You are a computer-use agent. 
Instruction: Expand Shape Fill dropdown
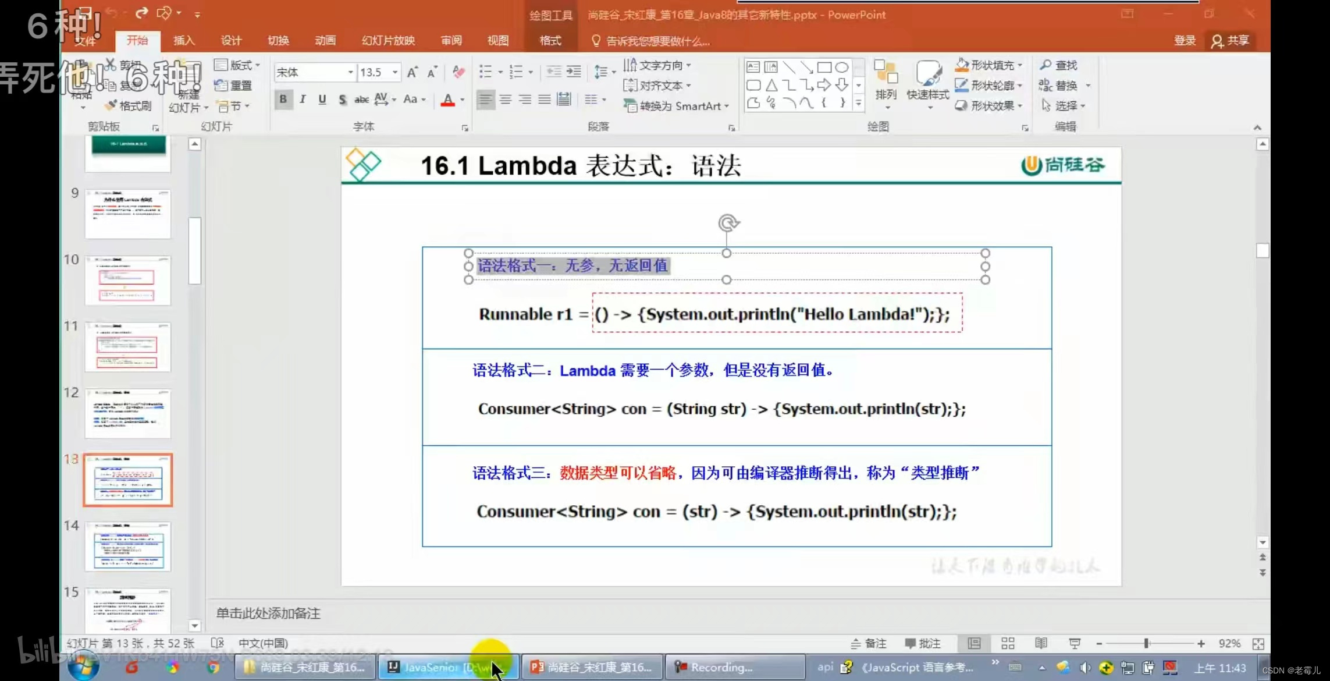coord(1020,65)
